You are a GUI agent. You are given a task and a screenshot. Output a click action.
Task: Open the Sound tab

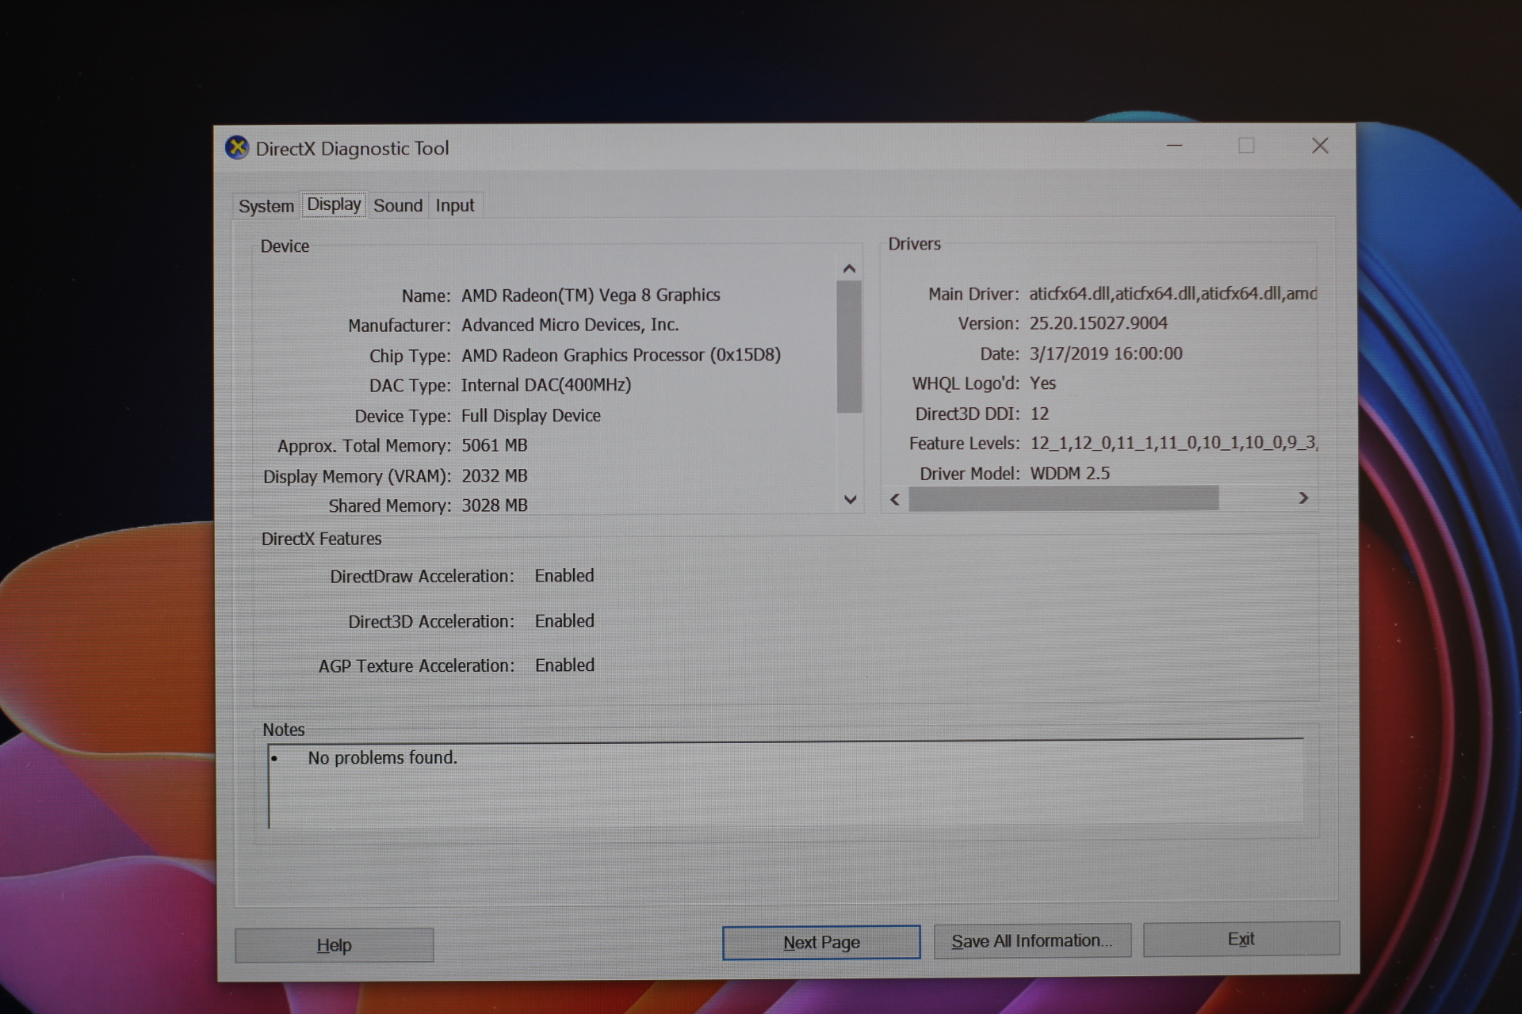397,206
